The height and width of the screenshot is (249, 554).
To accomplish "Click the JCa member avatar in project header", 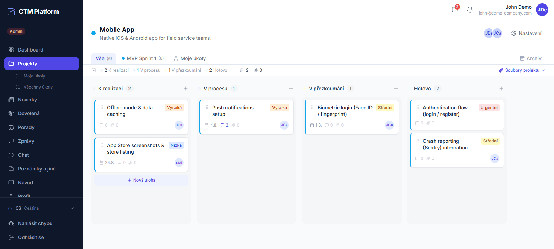I will [x=498, y=33].
